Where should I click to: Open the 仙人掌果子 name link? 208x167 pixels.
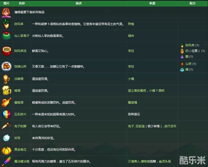22,36
